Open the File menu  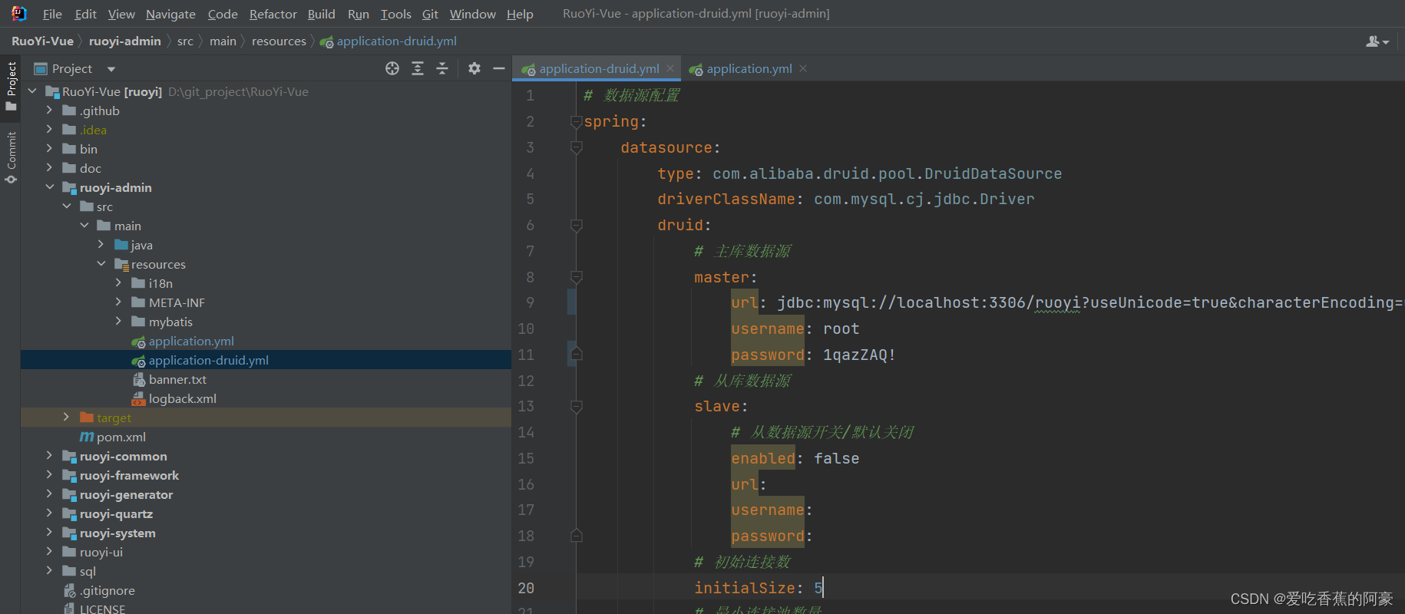[x=52, y=14]
